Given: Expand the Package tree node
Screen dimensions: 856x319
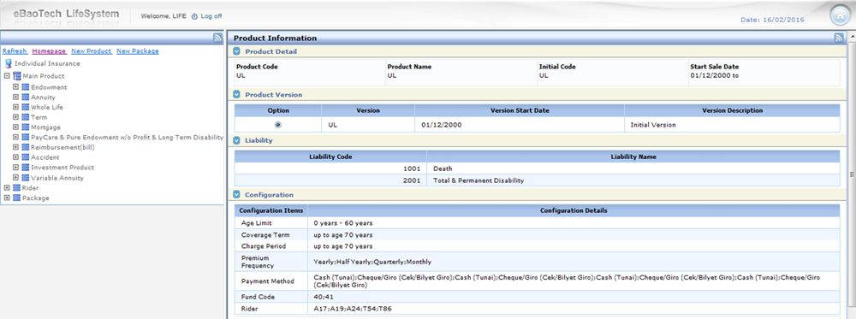Looking at the screenshot, I should point(7,198).
